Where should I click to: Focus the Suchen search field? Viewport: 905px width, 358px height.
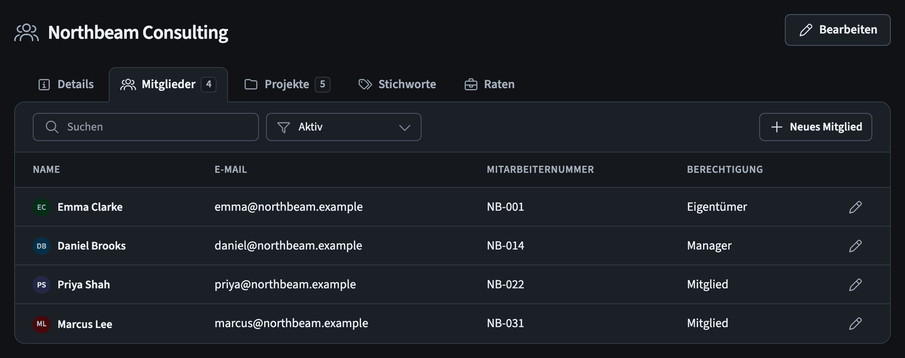point(146,127)
